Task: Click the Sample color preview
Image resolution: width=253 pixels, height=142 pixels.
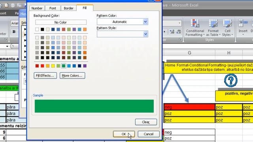Action: click(x=94, y=106)
